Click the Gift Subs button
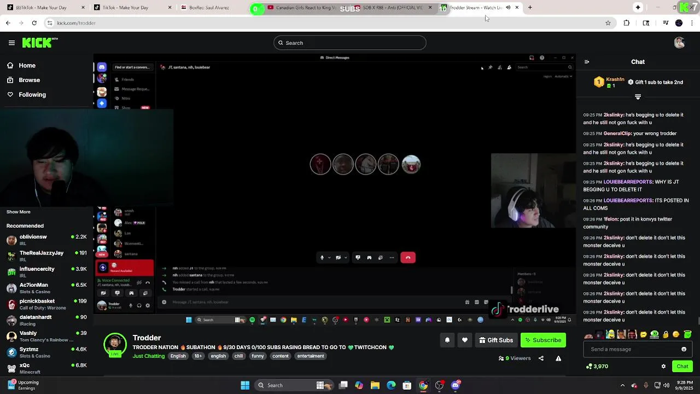700x394 pixels. click(496, 340)
